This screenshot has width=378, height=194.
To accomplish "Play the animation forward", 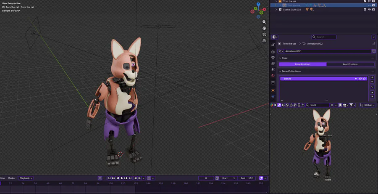I will point(122,178).
